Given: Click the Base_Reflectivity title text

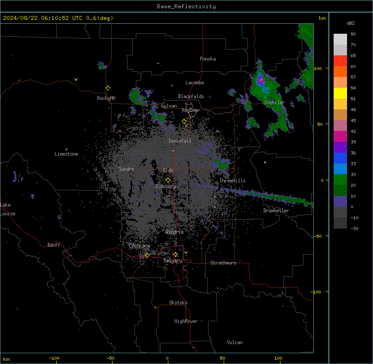Looking at the screenshot, I should (x=186, y=6).
